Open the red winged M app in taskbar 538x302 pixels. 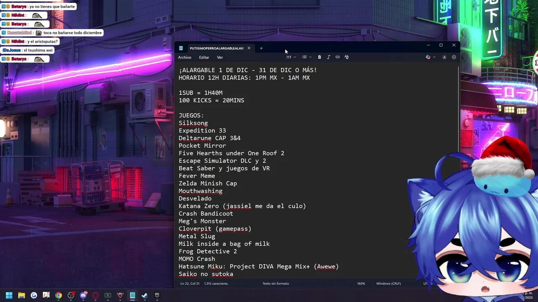[x=120, y=295]
